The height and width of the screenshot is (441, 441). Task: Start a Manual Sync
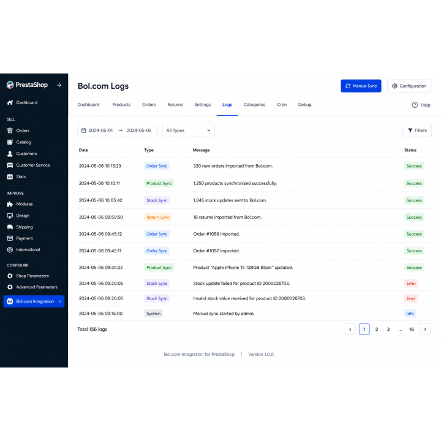[361, 86]
